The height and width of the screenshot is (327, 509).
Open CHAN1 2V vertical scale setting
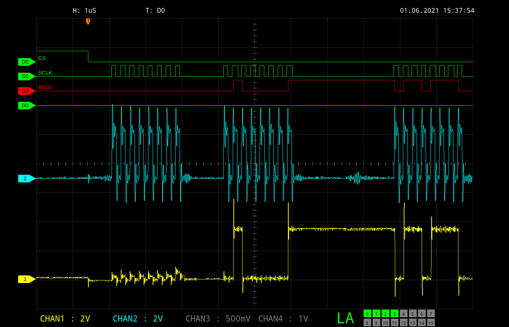65,319
